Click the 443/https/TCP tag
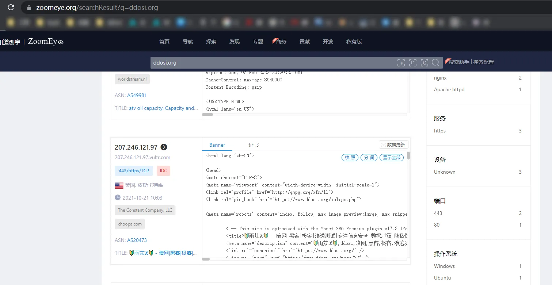 point(134,171)
